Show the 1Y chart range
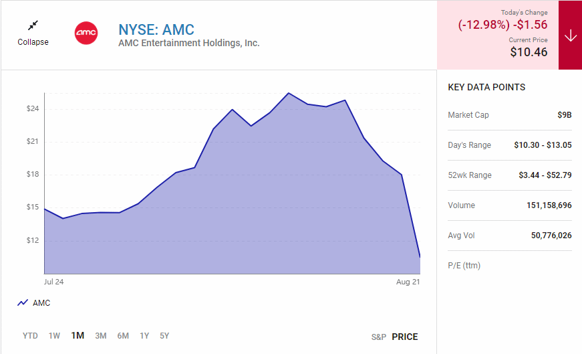This screenshot has width=582, height=354. pyautogui.click(x=144, y=336)
